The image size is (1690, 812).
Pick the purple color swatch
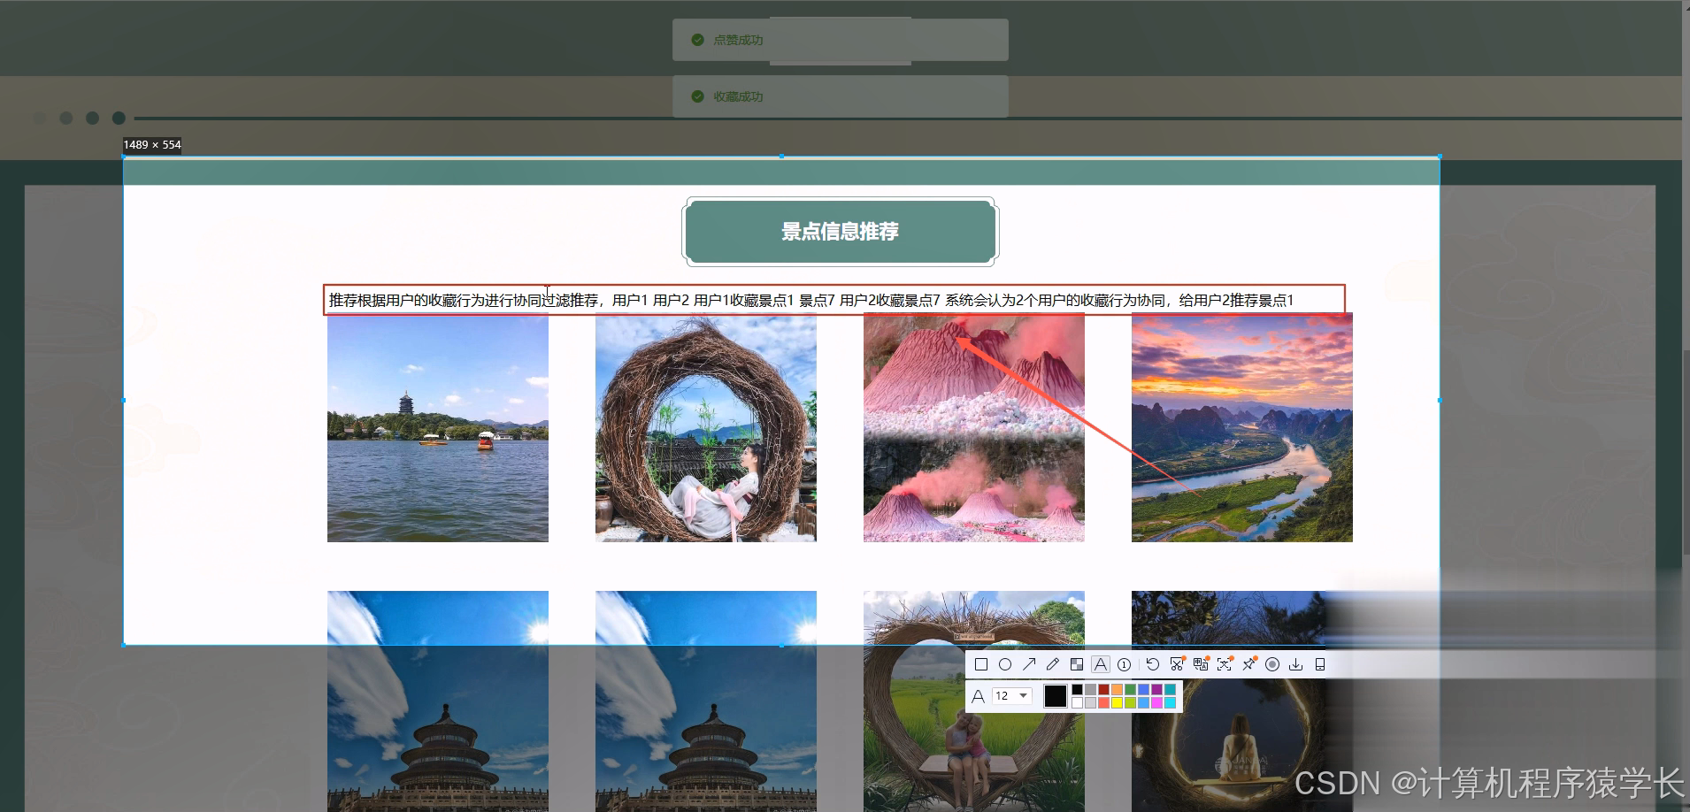(x=1156, y=689)
